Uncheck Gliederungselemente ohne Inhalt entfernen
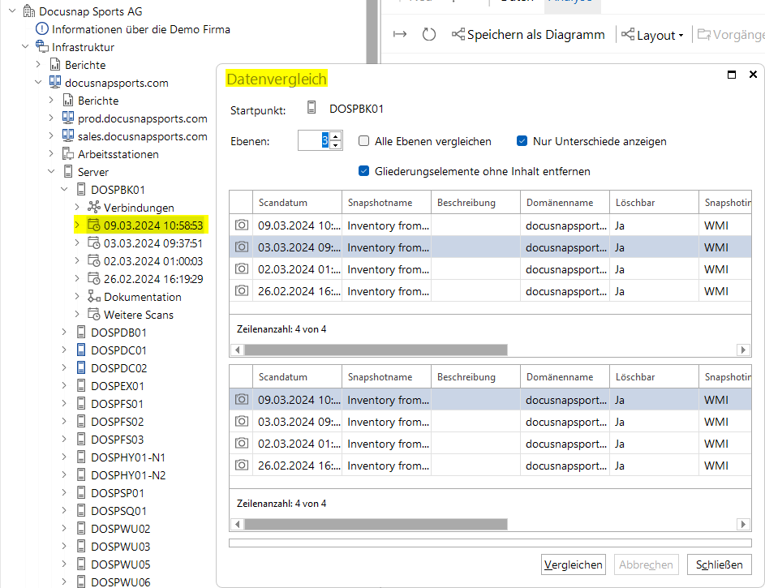Image resolution: width=765 pixels, height=588 pixels. click(x=364, y=170)
